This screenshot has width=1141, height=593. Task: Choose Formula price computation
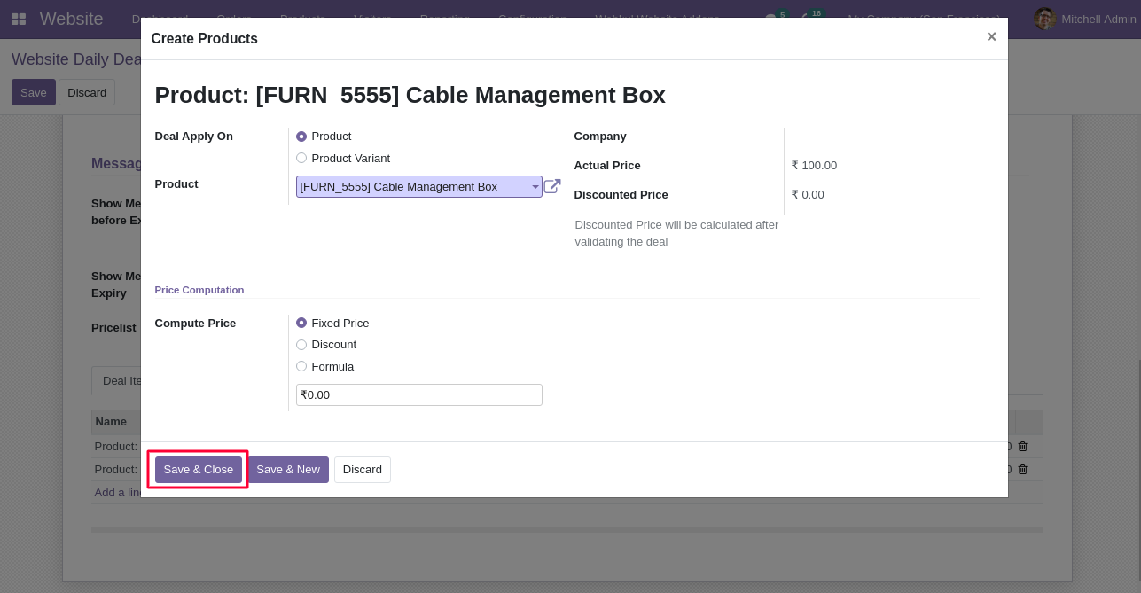[x=301, y=367]
